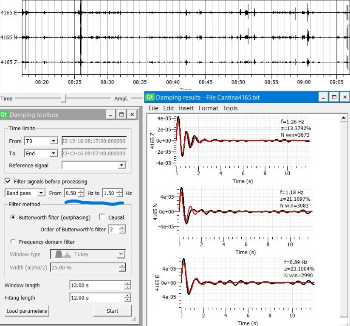Click the Load parameters button

pos(27,311)
